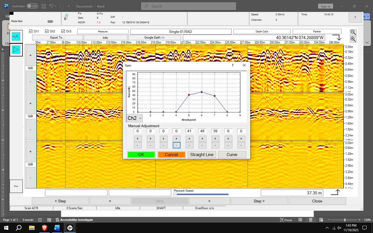Open the Google Earth >> export option

[x=154, y=38]
